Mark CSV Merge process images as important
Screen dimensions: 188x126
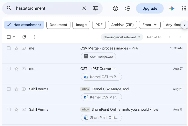pyautogui.click(x=24, y=48)
